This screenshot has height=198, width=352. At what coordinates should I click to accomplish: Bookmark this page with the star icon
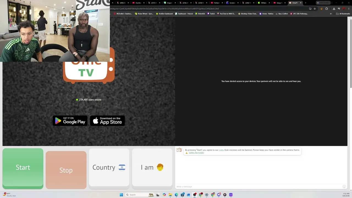pyautogui.click(x=315, y=9)
